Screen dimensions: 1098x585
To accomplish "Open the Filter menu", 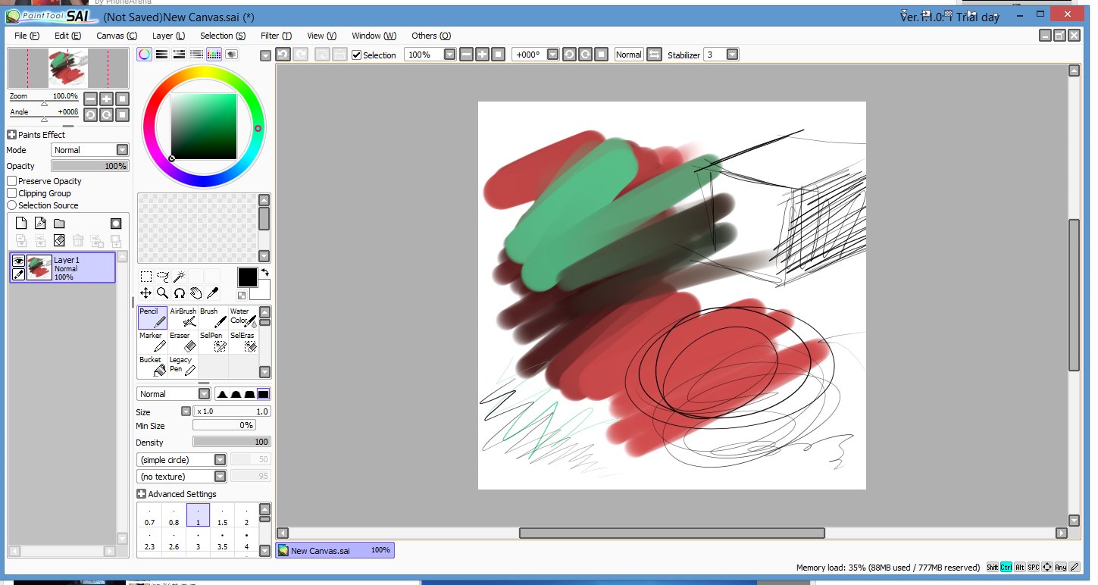I will [x=276, y=36].
